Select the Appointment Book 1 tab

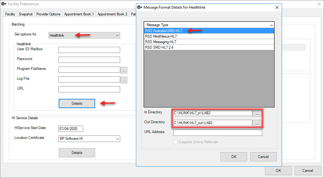(x=79, y=14)
